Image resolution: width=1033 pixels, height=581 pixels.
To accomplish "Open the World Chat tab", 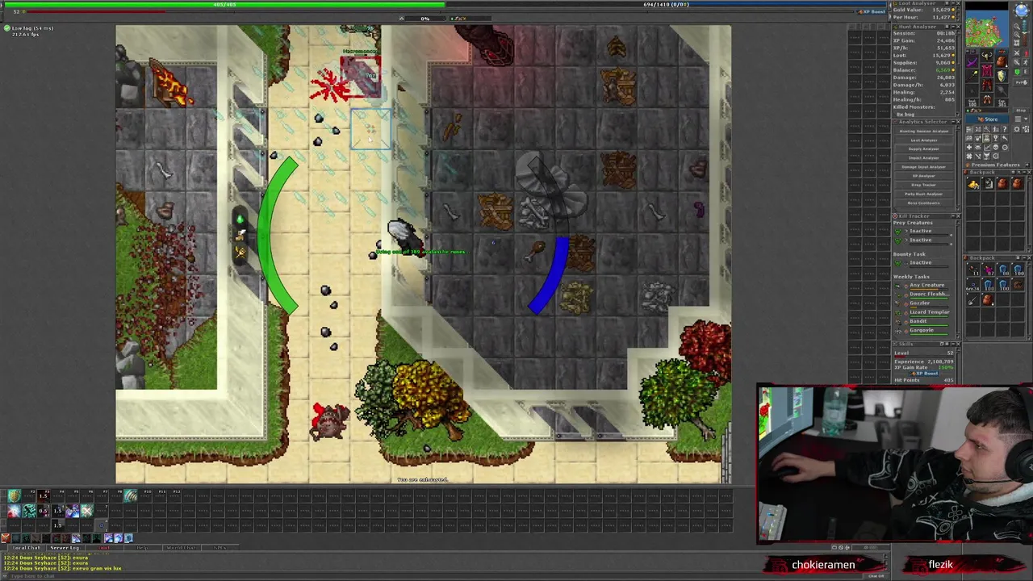I will pyautogui.click(x=181, y=548).
